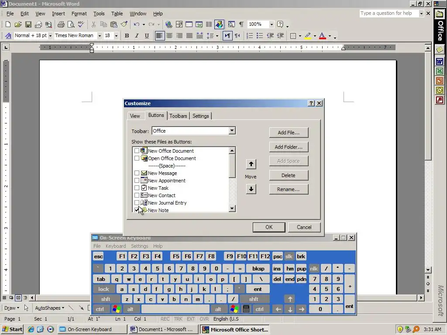Click the Excel icon on Office Shortcut Bar

coord(440,71)
